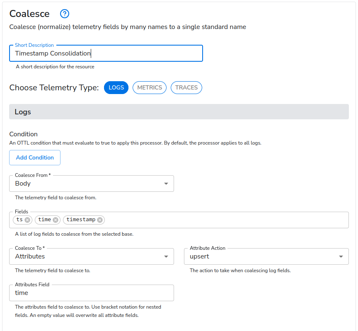Open the Coalesce From "Body" selector

(91, 184)
